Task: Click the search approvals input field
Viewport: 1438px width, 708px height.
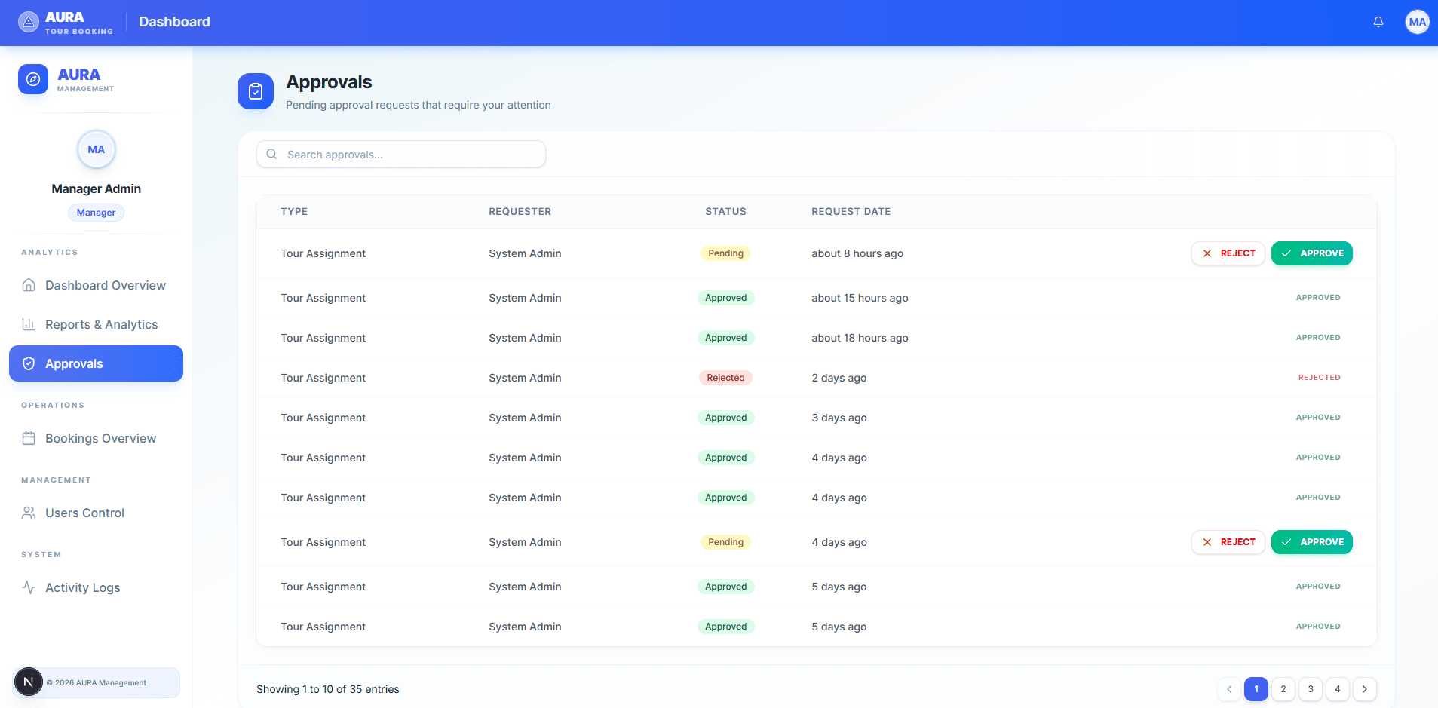Action: point(400,154)
